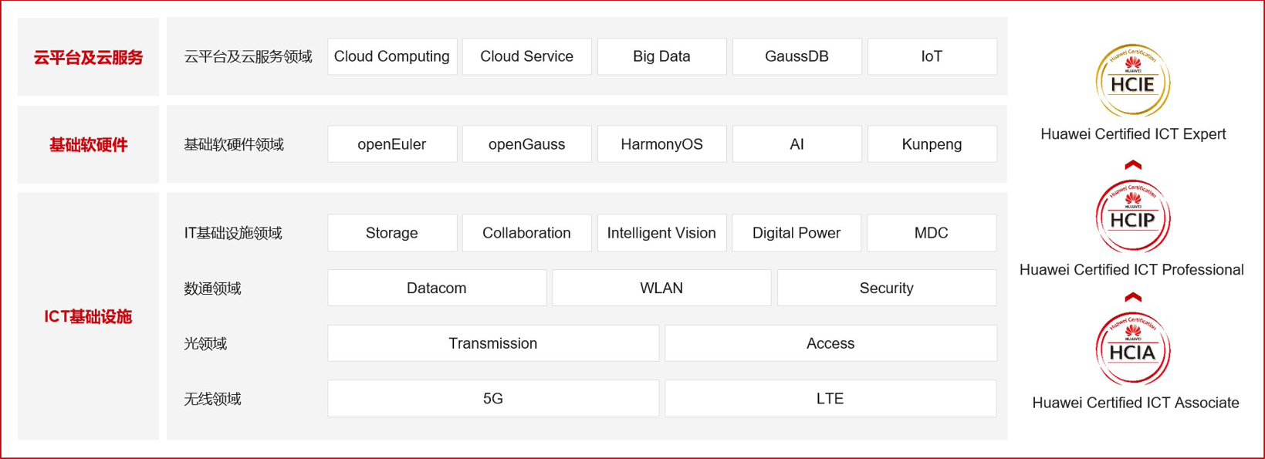Image resolution: width=1265 pixels, height=459 pixels.
Task: Select the Cloud Computing certification box
Action: point(392,56)
